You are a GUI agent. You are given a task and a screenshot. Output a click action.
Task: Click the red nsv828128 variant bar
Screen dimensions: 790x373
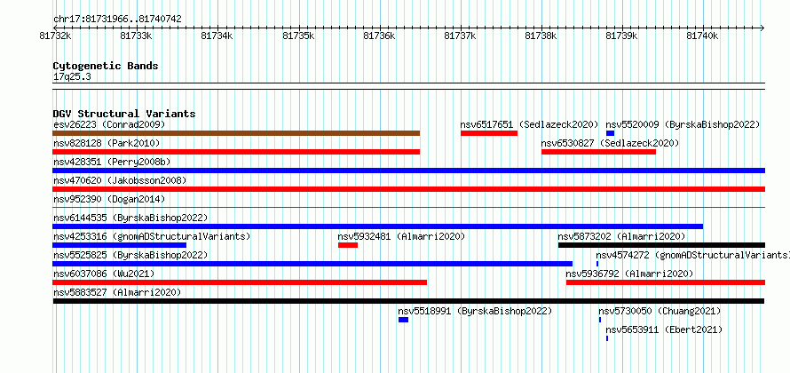pos(236,152)
